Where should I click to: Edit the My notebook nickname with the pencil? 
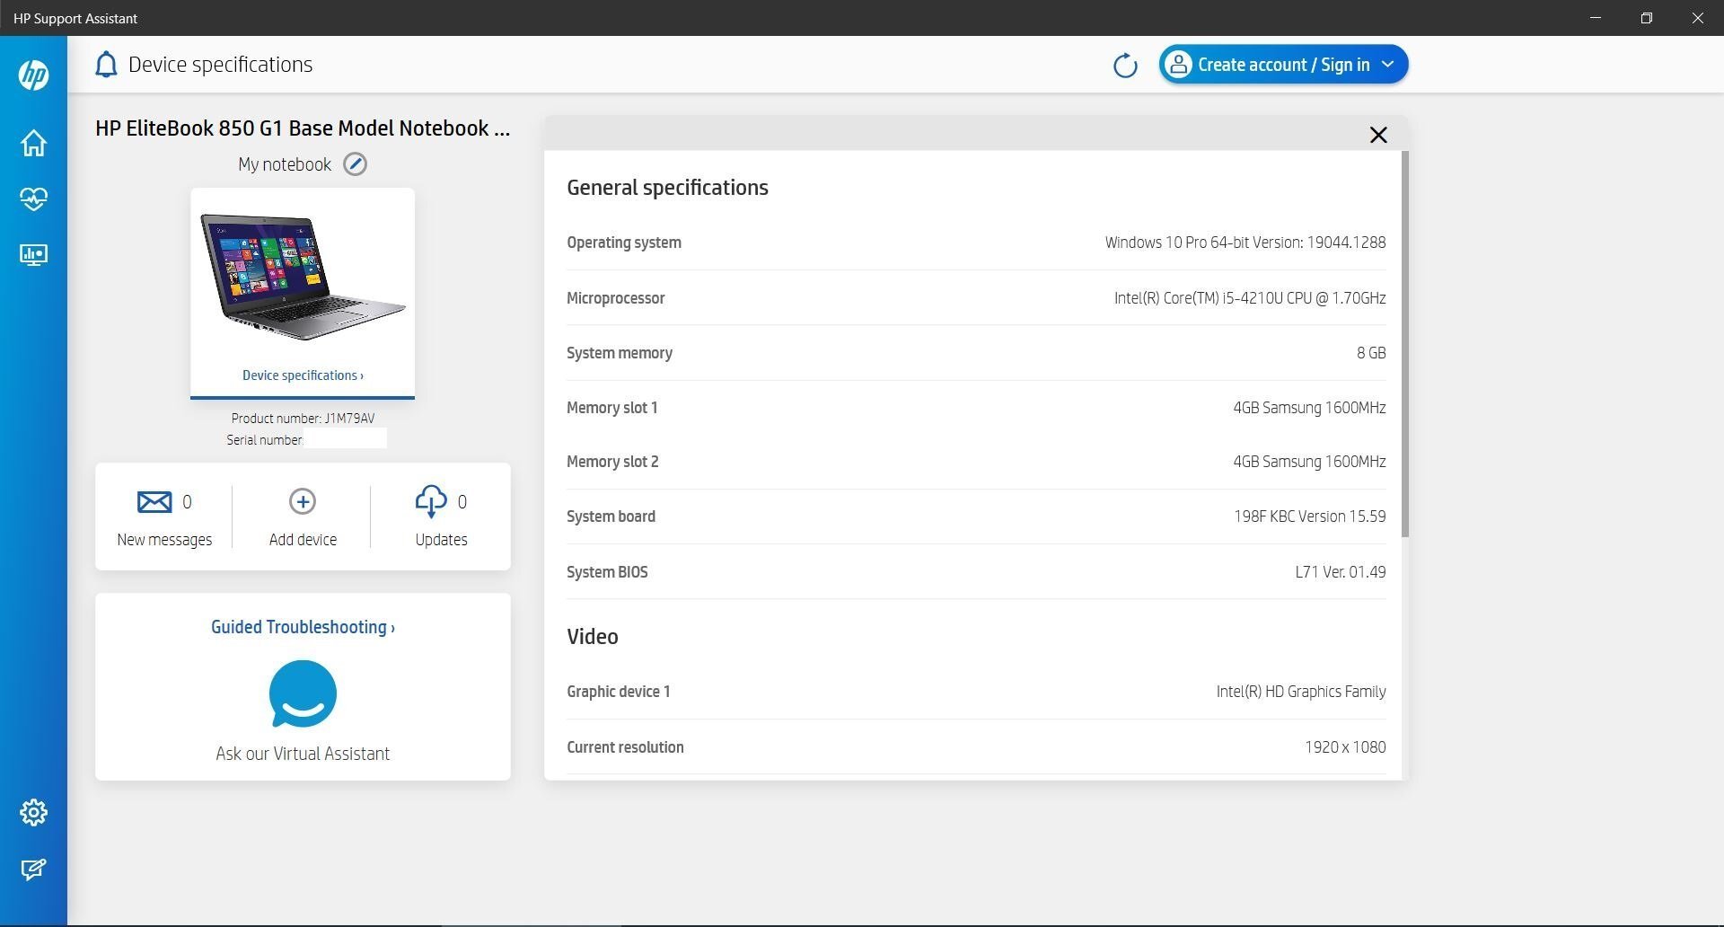click(356, 164)
